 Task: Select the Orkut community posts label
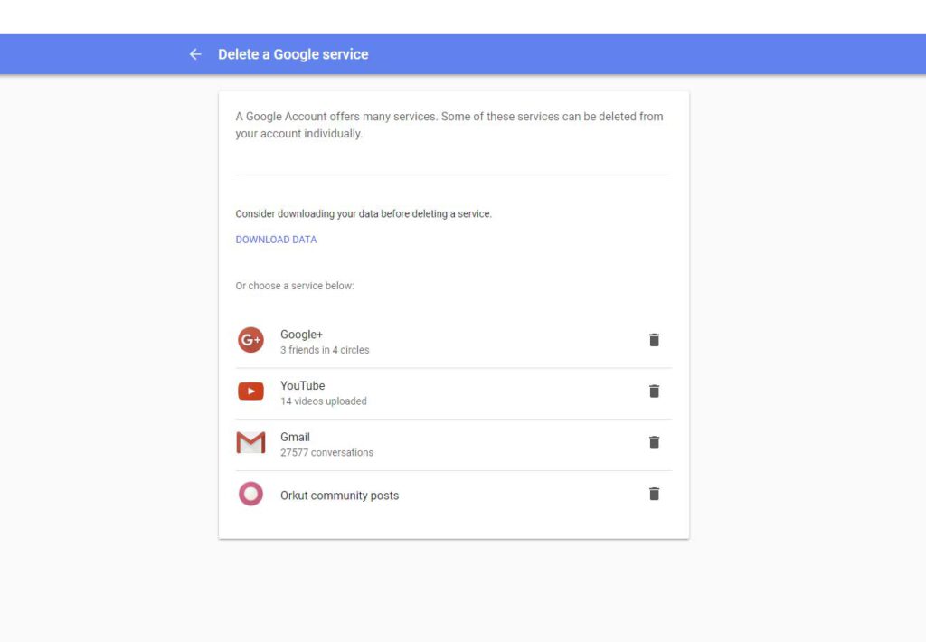(x=340, y=496)
